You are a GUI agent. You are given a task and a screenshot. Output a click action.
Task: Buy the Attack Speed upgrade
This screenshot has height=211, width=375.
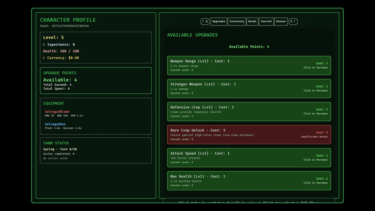pos(249,158)
